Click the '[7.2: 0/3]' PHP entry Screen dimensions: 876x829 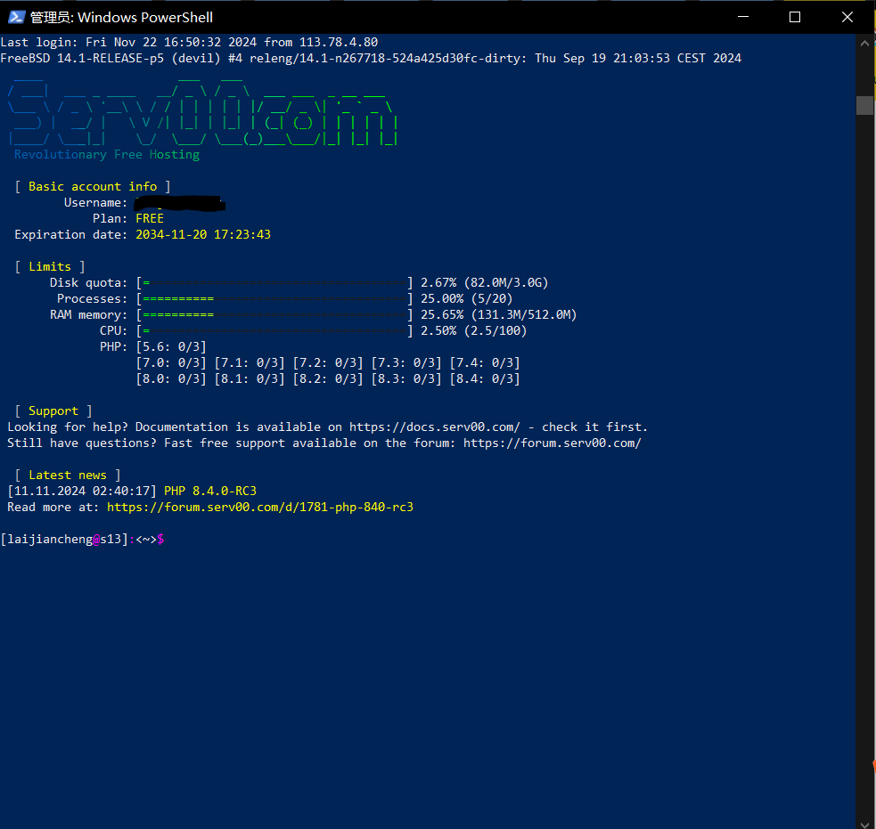point(328,363)
